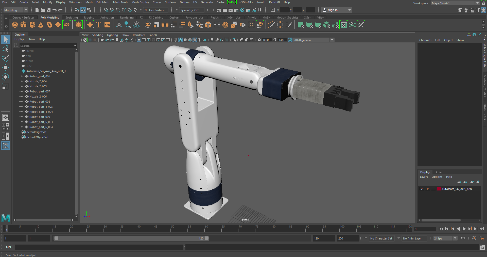Toggle textured display in viewport toolbar
The image size is (487, 257).
tap(195, 40)
